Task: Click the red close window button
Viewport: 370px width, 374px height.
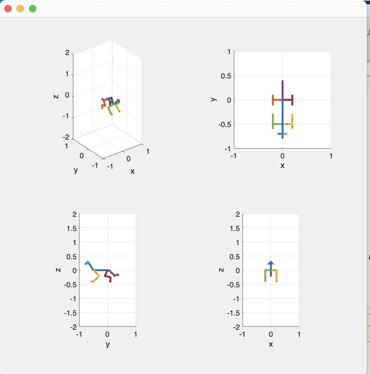Action: point(8,9)
